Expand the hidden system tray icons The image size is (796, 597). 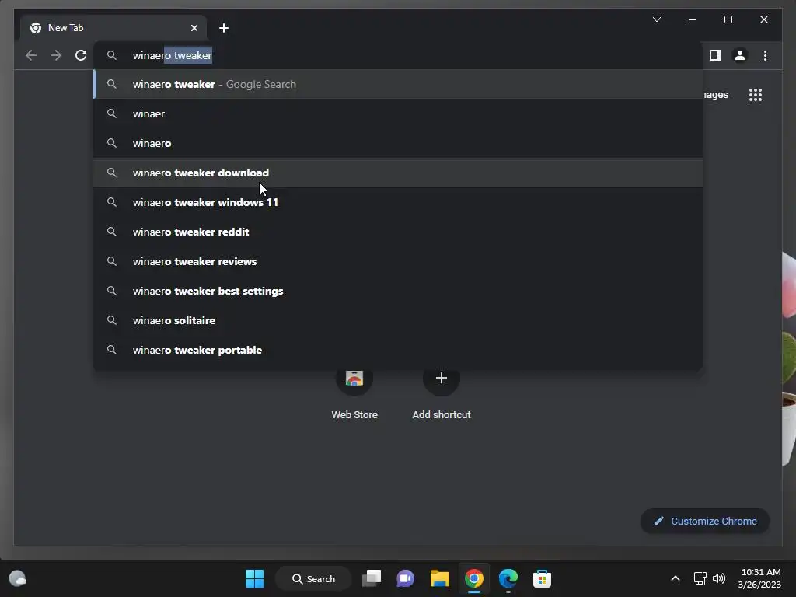tap(676, 578)
